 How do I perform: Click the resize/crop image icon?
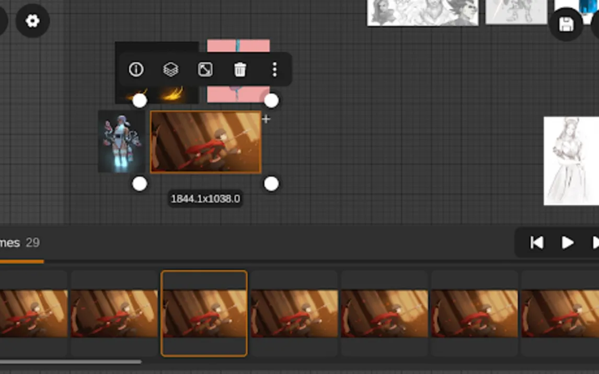click(205, 69)
